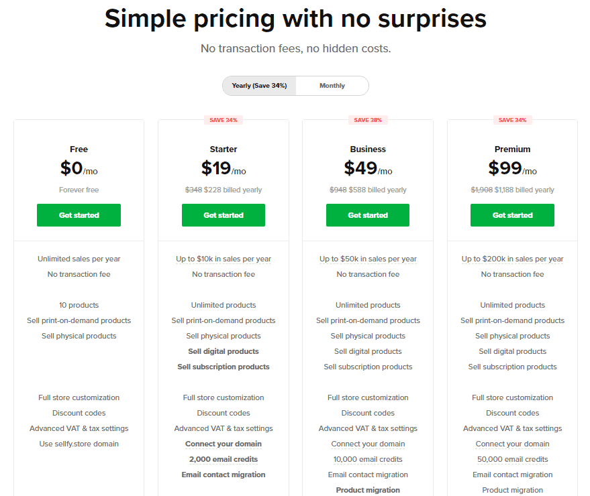This screenshot has height=496, width=590.
Task: Click 'Up to $10k in sales per year'
Action: click(224, 259)
